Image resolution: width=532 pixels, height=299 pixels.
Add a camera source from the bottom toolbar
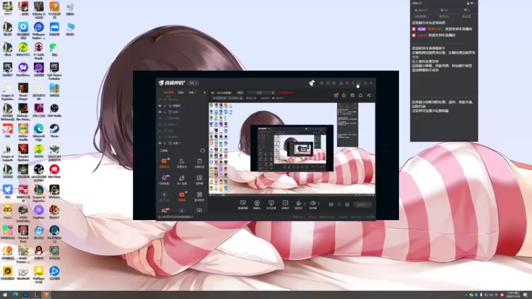click(x=257, y=205)
